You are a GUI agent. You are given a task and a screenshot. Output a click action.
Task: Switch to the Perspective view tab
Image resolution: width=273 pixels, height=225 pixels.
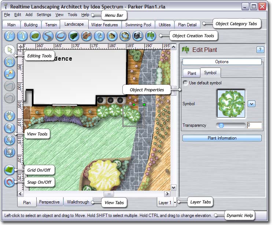pos(49,202)
